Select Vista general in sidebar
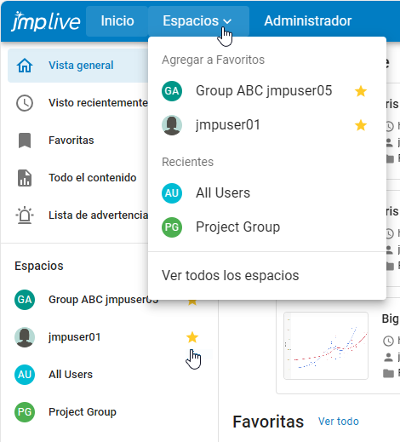 (78, 66)
